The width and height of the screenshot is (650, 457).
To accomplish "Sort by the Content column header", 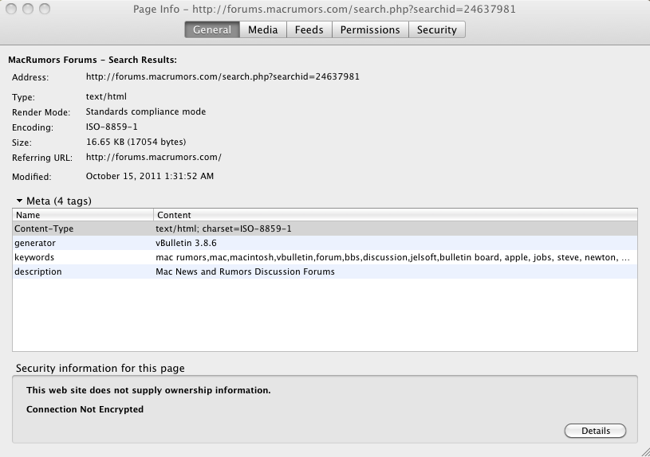I will 396,215.
